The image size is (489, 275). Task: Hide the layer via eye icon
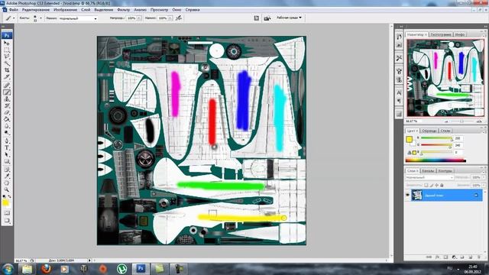407,196
